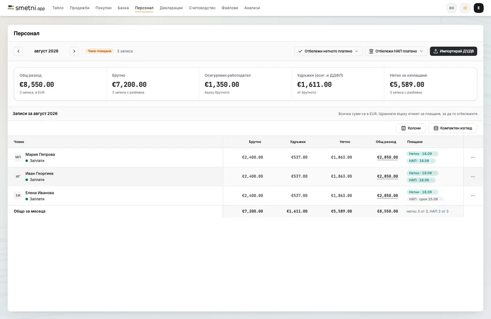
Task: Open the Файлове tab
Action: 230,8
